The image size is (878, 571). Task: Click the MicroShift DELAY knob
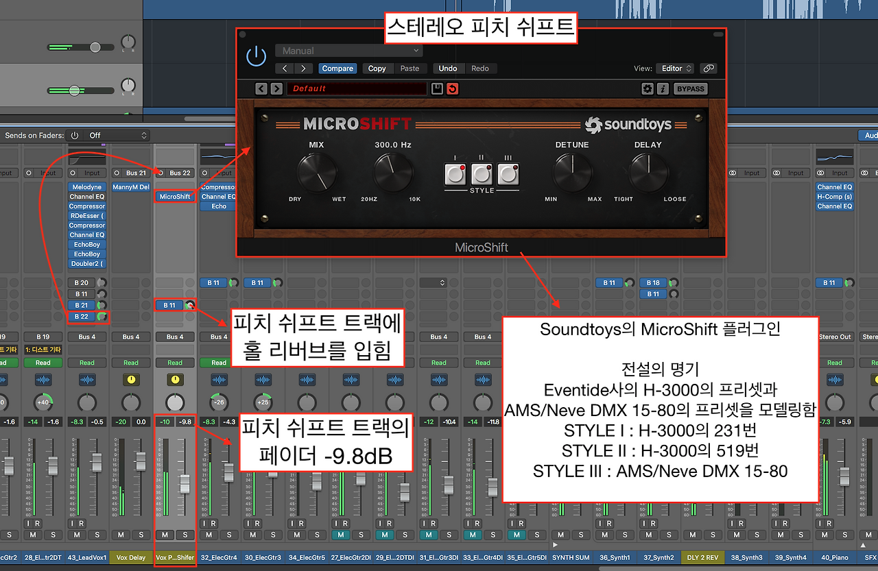(x=648, y=172)
